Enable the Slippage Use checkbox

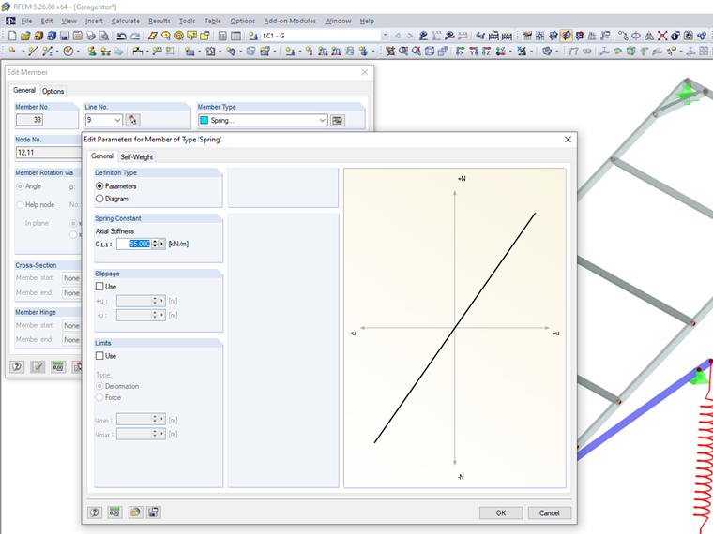[x=99, y=287]
